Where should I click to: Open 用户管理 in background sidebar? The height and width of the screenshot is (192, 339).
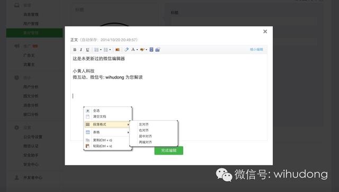31,23
